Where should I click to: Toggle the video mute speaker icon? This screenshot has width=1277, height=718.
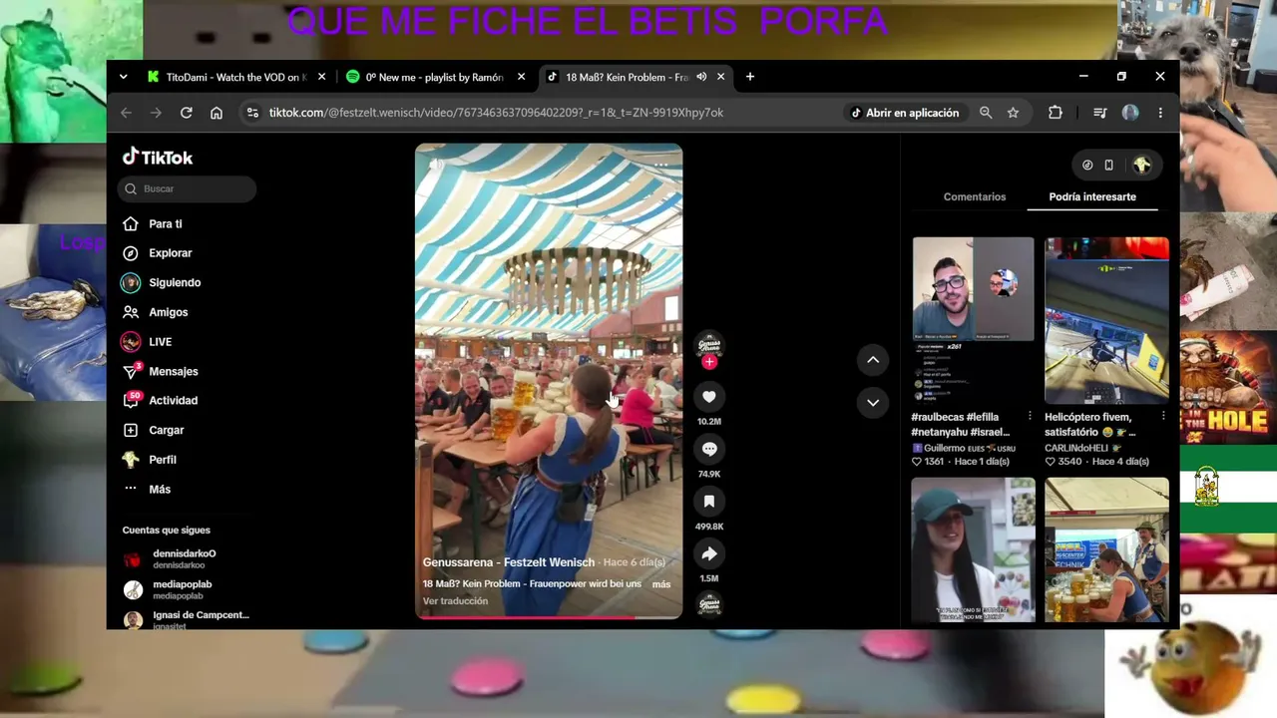click(x=436, y=165)
